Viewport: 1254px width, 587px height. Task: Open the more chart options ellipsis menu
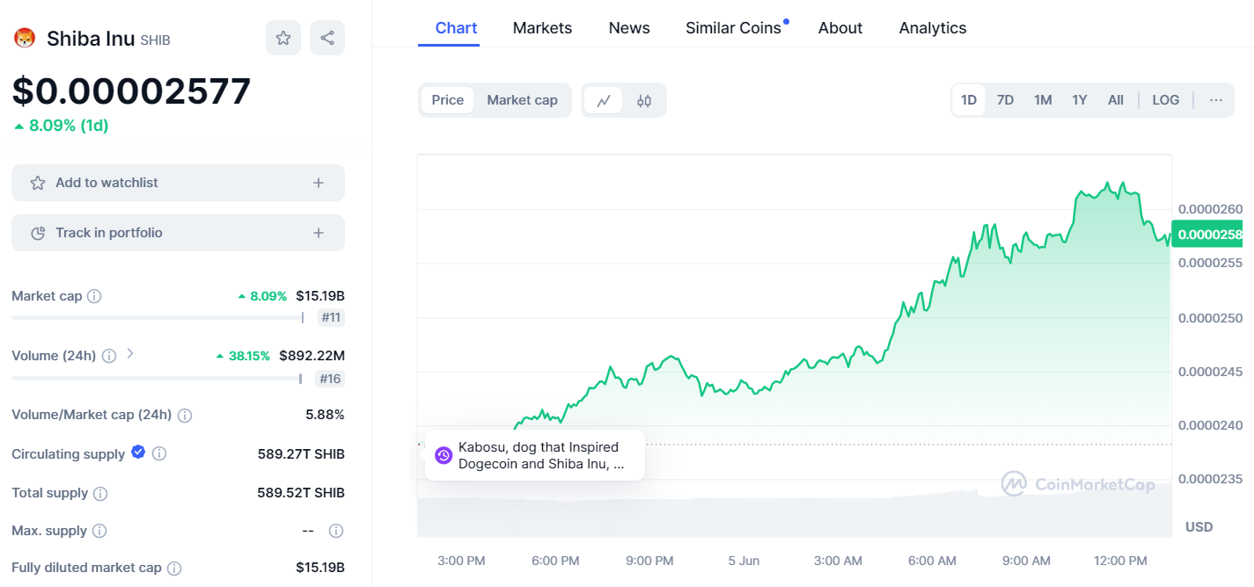click(1216, 100)
